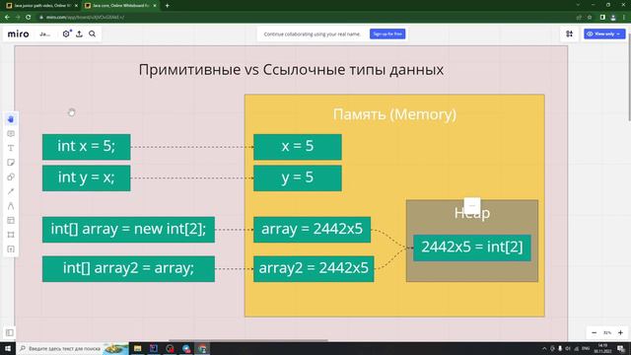
Task: Click the horizontal scrollbar at the bottom
Action: (247, 340)
